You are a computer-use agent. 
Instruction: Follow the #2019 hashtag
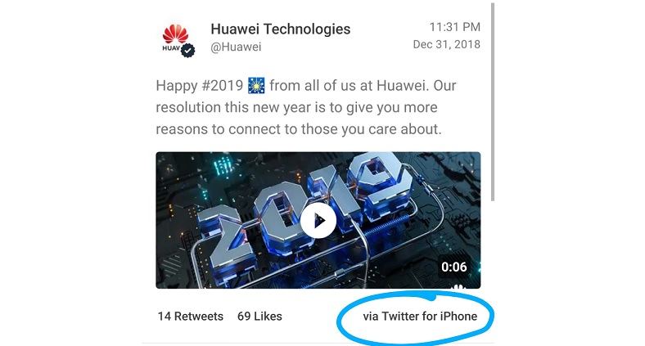coord(222,85)
